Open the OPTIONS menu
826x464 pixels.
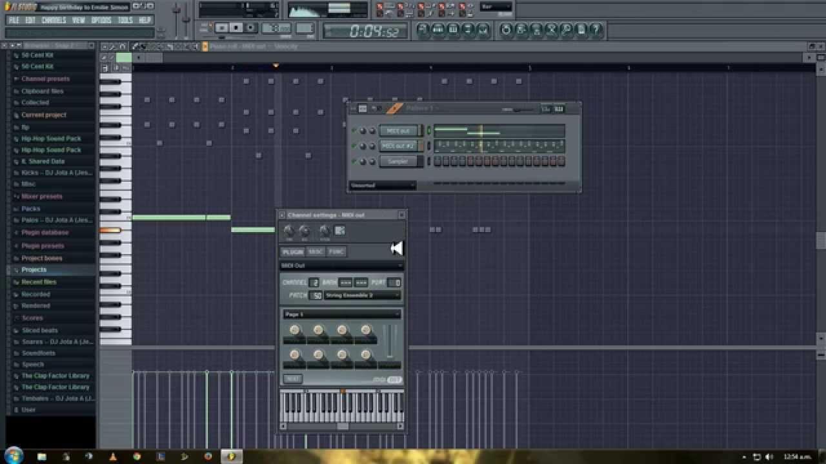(x=101, y=20)
